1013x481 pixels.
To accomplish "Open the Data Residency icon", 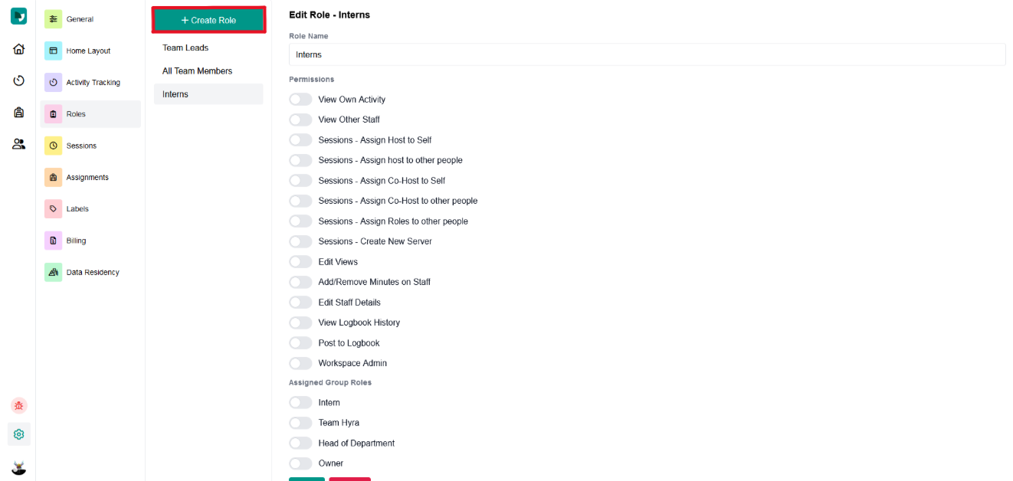I will [53, 272].
